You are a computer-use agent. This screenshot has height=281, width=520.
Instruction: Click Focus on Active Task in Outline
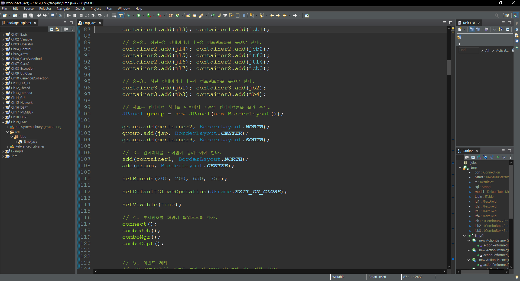pyautogui.click(x=467, y=157)
